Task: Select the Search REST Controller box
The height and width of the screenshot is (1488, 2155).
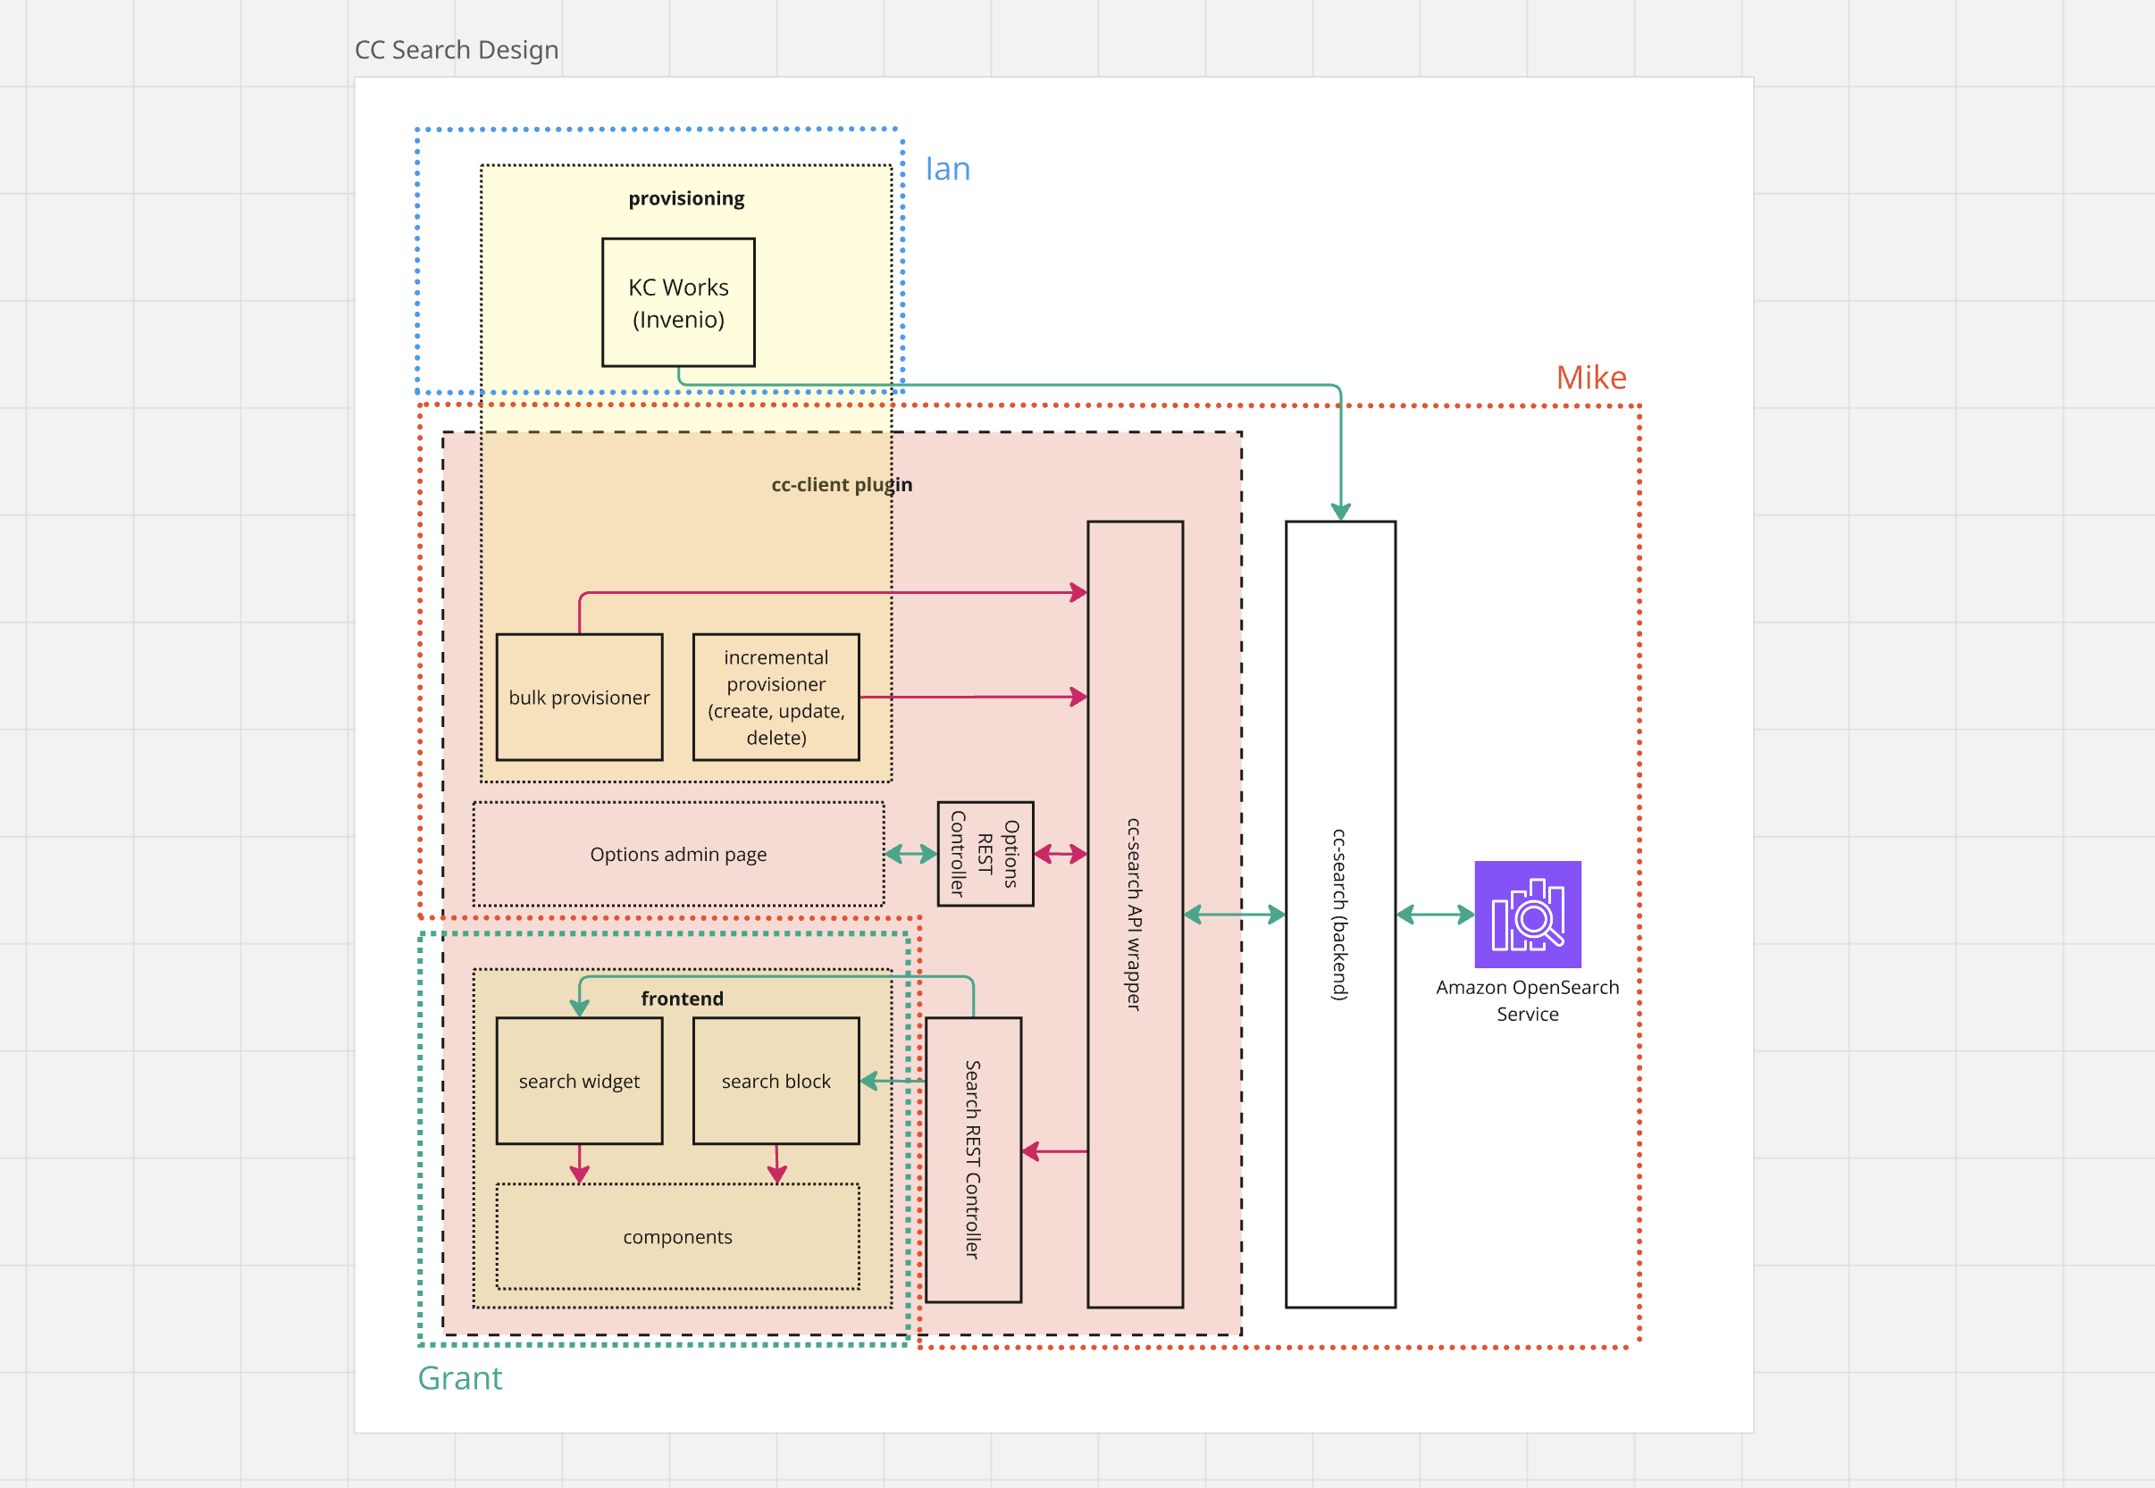Action: click(x=973, y=1159)
